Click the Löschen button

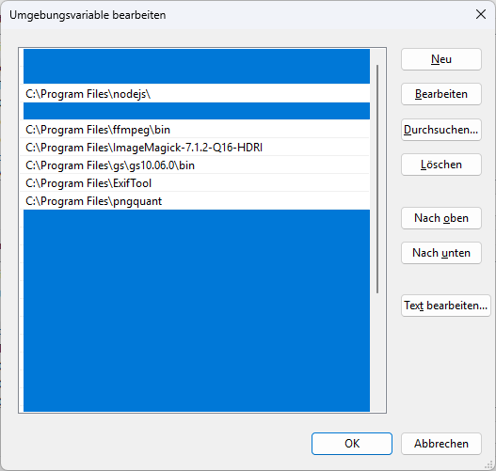(x=441, y=165)
